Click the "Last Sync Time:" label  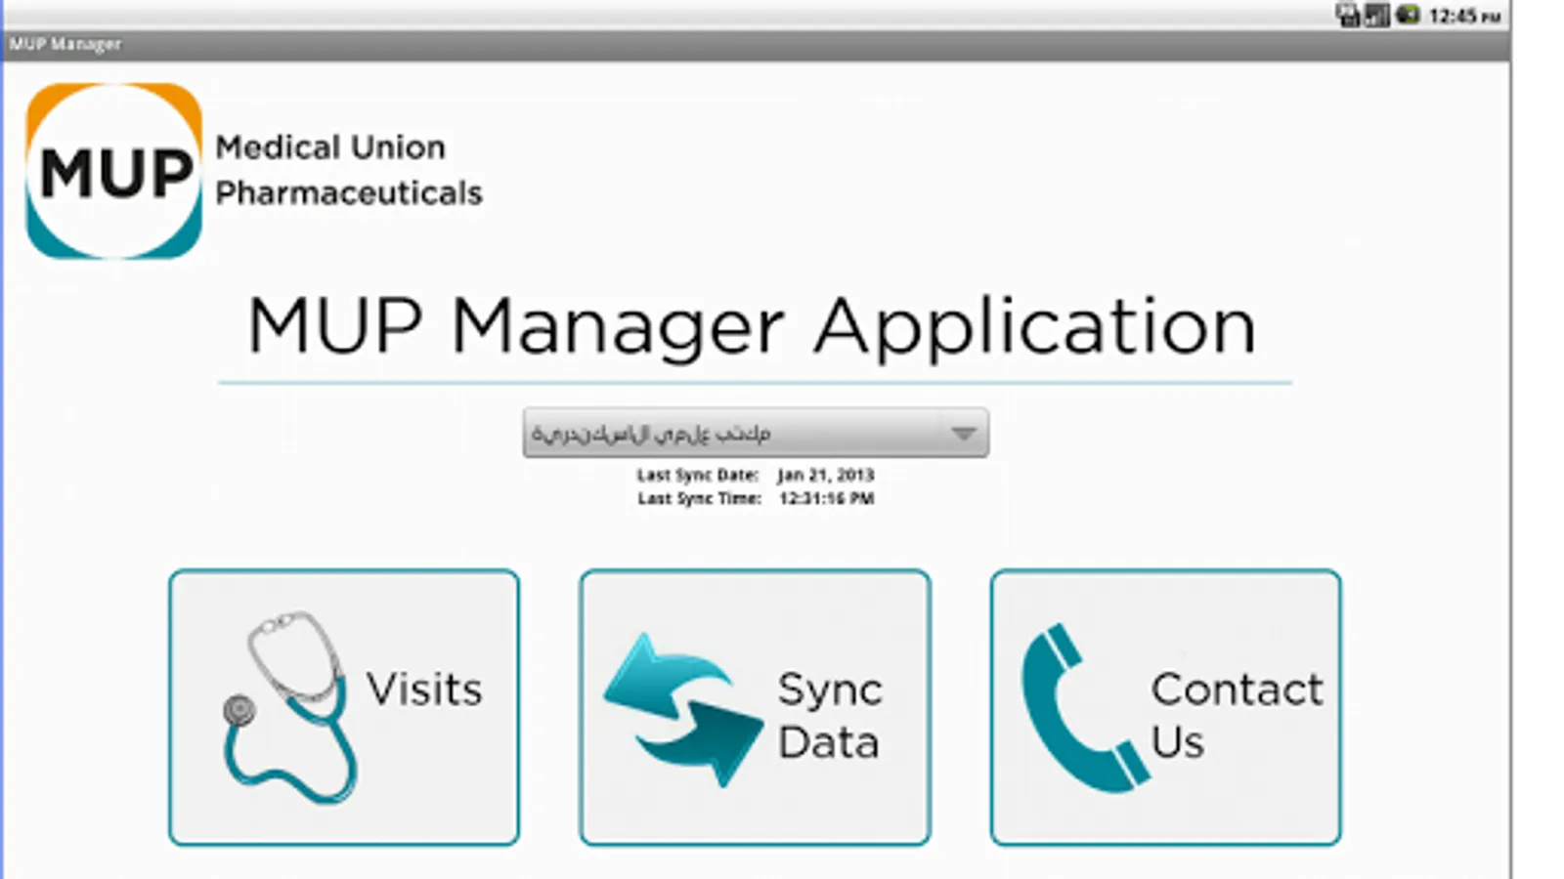tap(699, 498)
